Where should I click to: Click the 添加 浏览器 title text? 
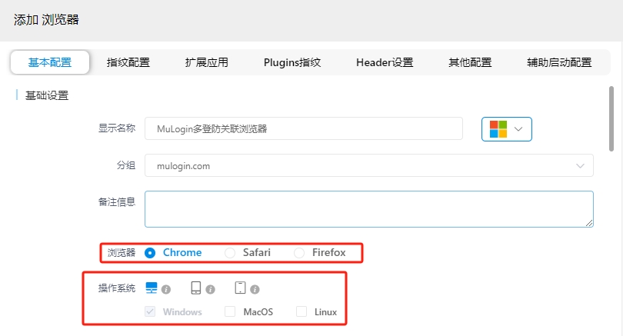click(x=46, y=20)
